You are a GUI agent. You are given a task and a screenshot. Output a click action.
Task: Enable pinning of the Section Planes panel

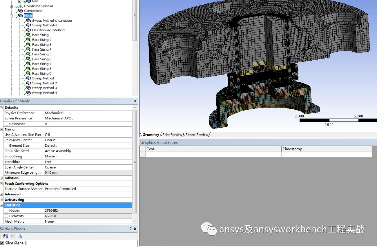click(x=131, y=229)
